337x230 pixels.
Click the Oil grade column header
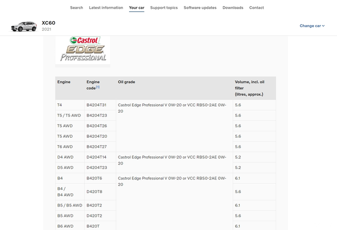127,82
